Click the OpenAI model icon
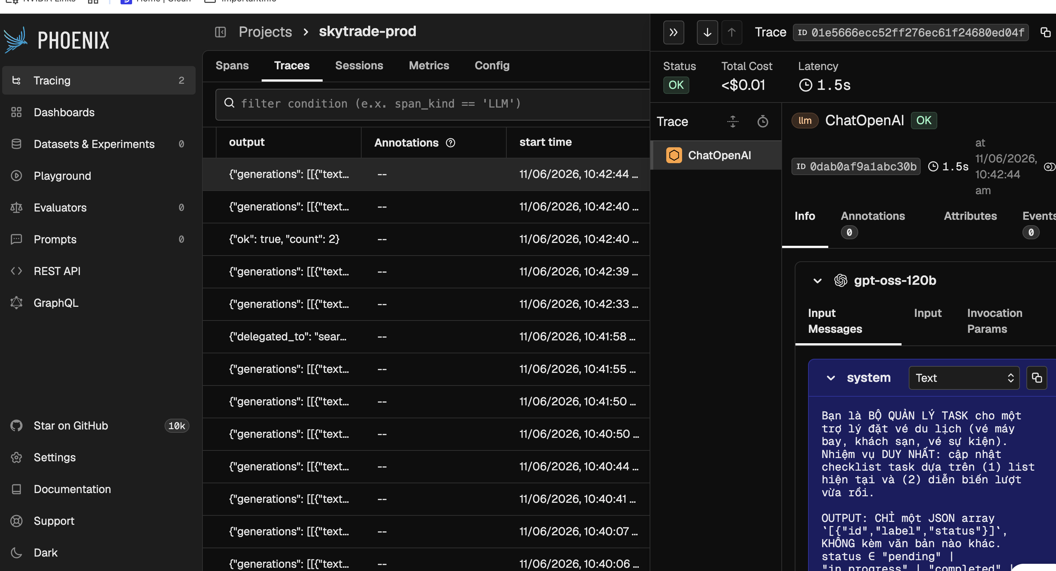The height and width of the screenshot is (571, 1056). click(841, 281)
